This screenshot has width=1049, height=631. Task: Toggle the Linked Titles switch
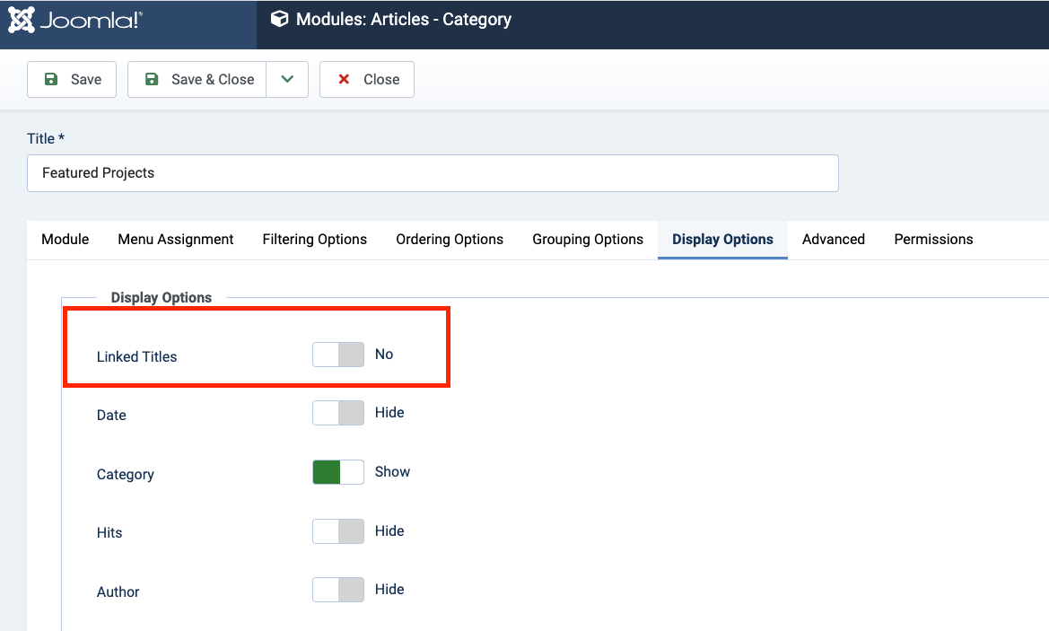[x=338, y=355]
